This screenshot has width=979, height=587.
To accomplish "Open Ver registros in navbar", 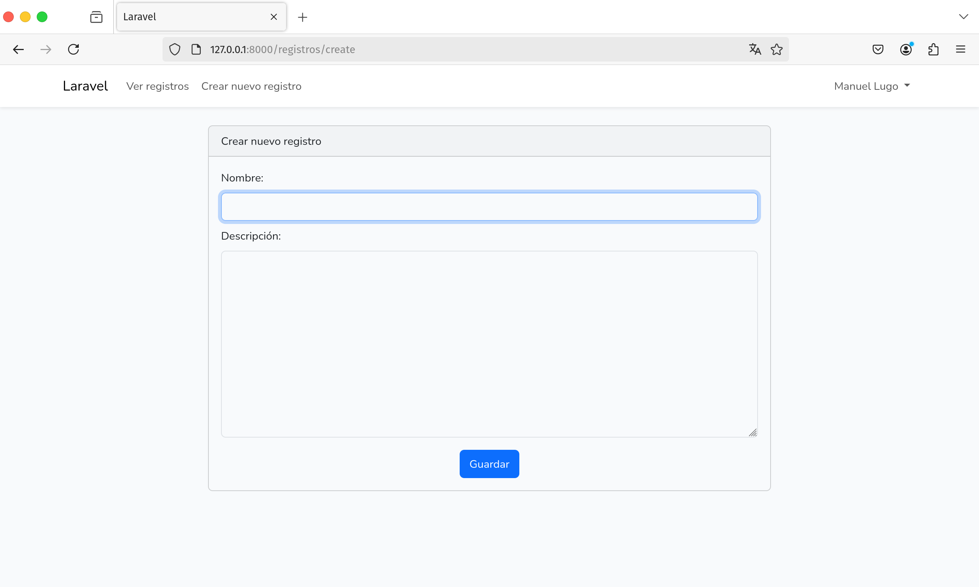I will coord(158,86).
